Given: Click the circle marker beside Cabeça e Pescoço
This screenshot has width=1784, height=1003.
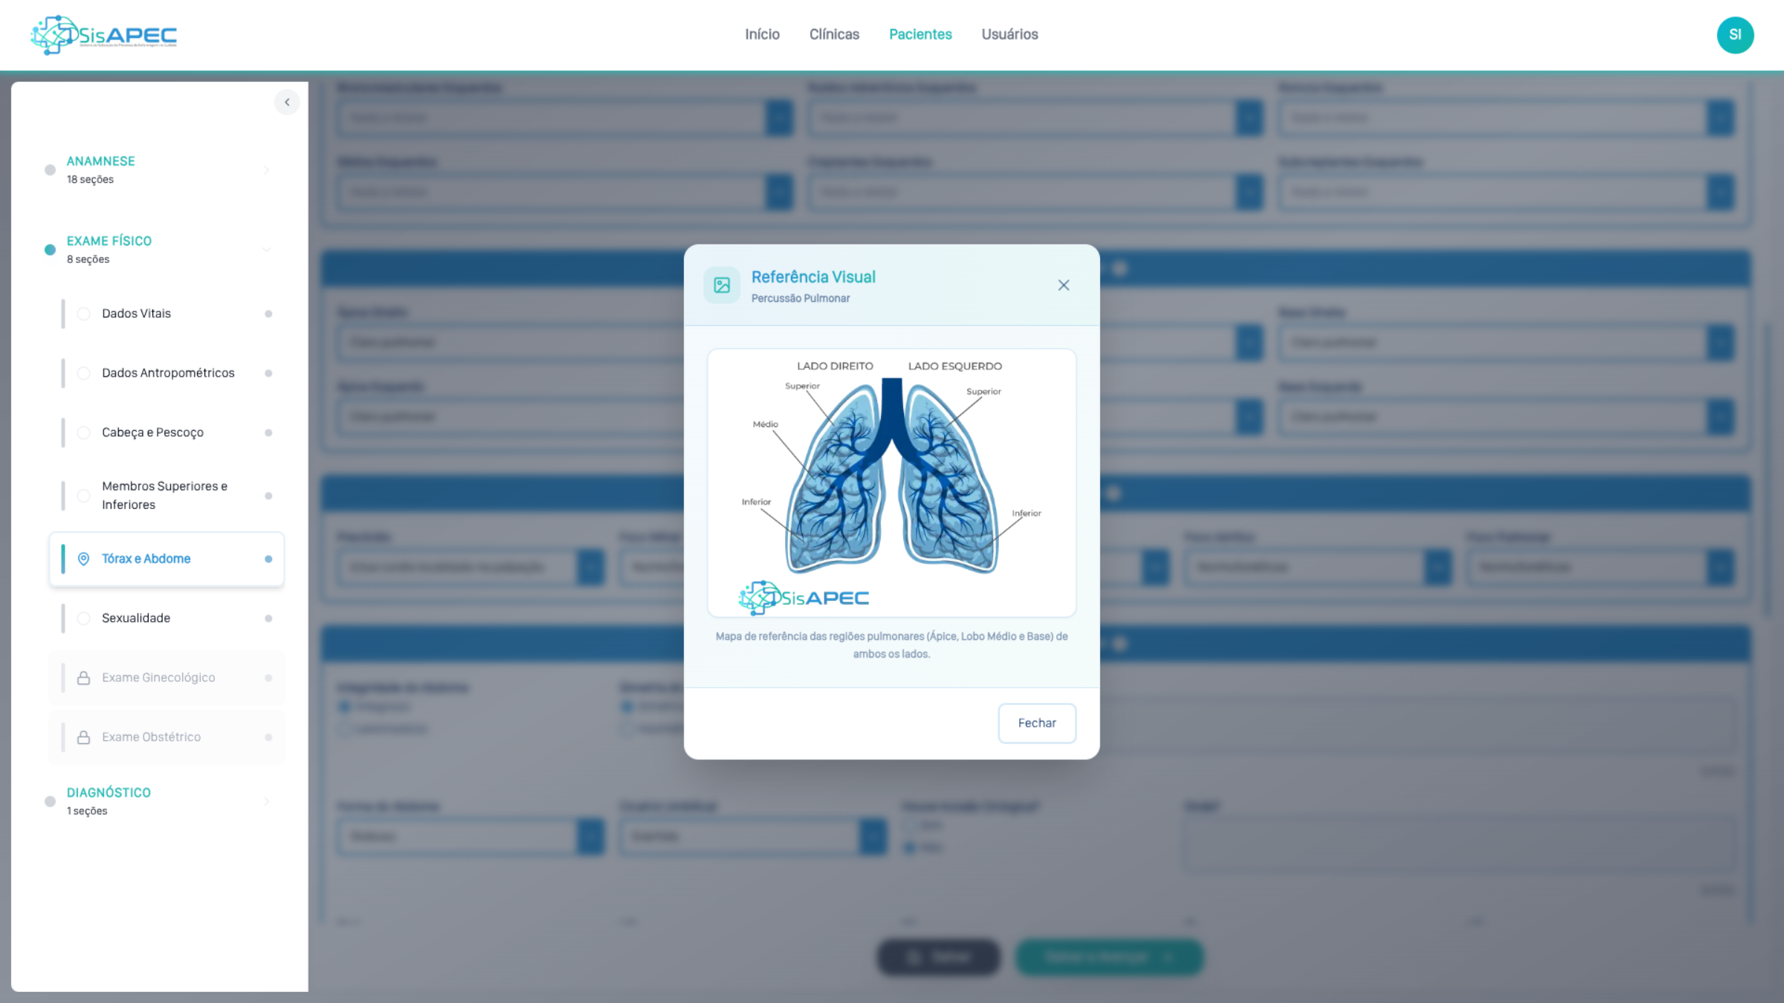Looking at the screenshot, I should point(84,432).
